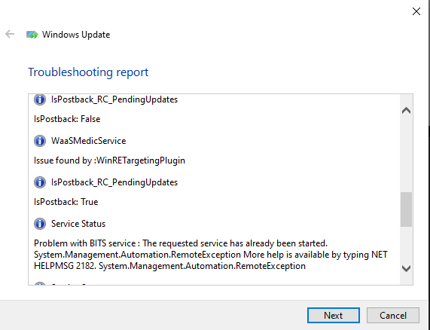Click the Next button
This screenshot has height=330, width=430.
tap(333, 315)
